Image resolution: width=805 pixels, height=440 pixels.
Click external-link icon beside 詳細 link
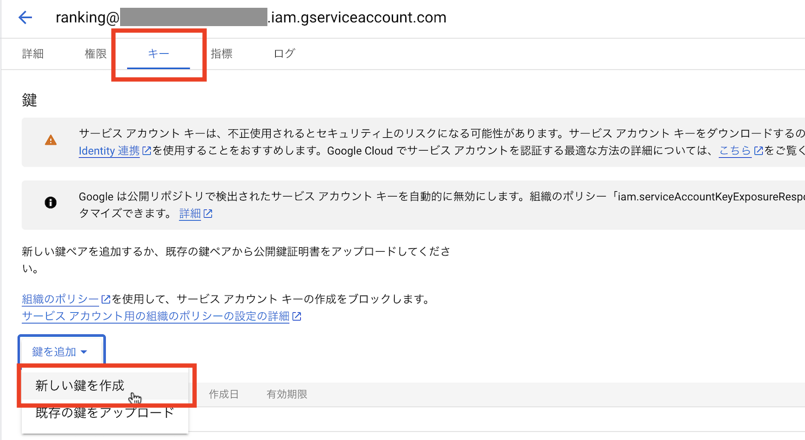208,214
